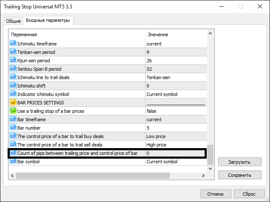Select 'Use a trailing stop of a bar prices' label
Viewport: 270px width, 202px height.
coord(51,111)
